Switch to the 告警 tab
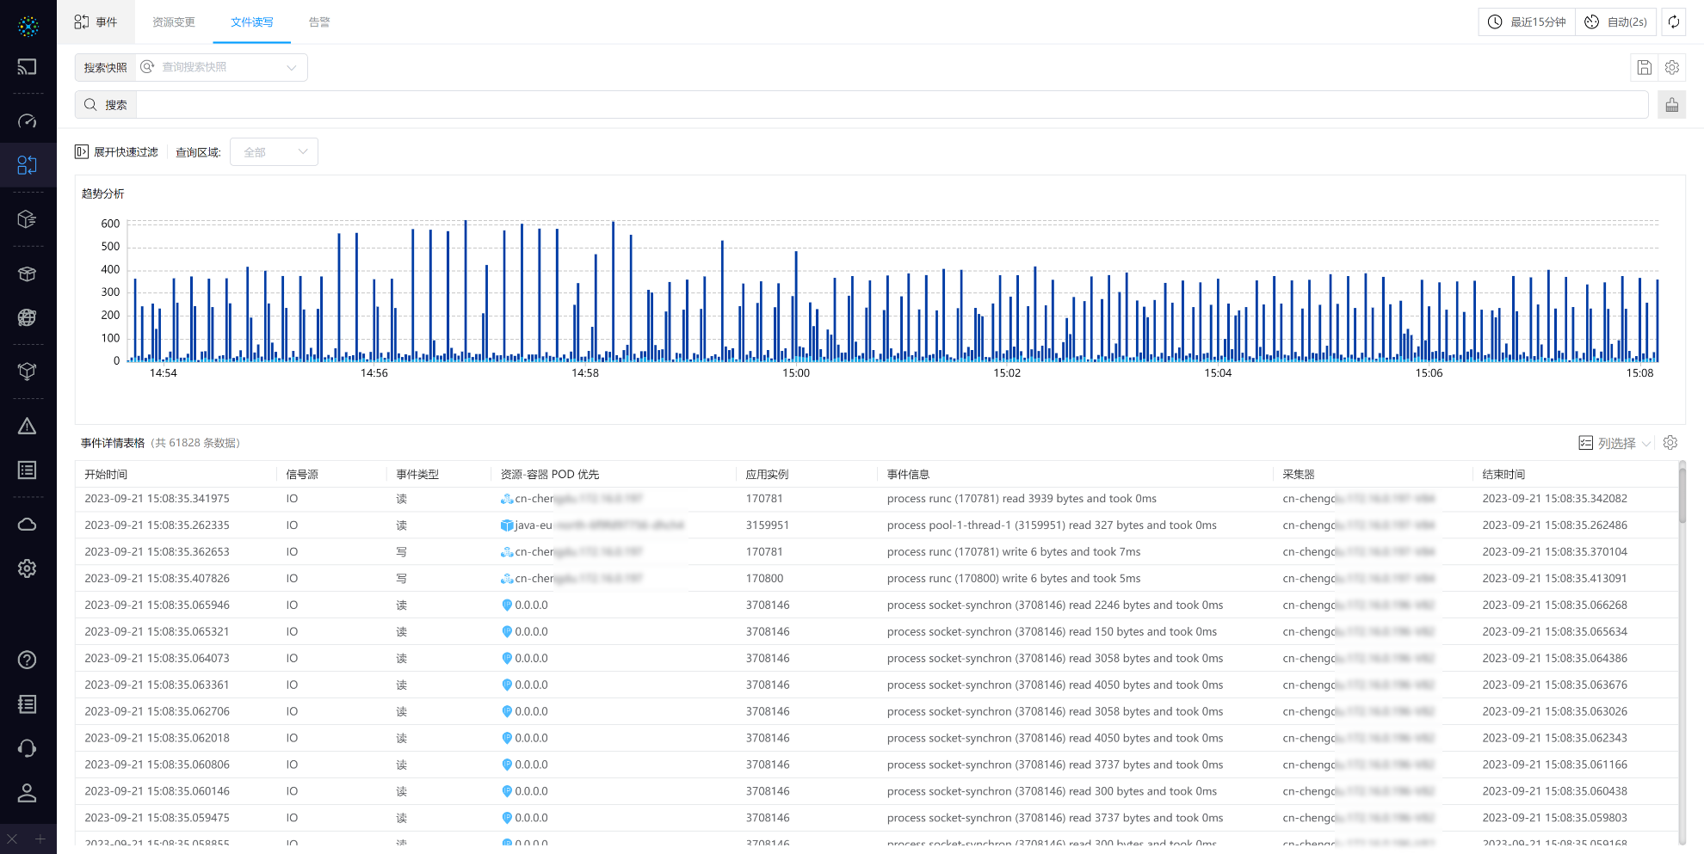This screenshot has height=854, width=1704. click(319, 22)
